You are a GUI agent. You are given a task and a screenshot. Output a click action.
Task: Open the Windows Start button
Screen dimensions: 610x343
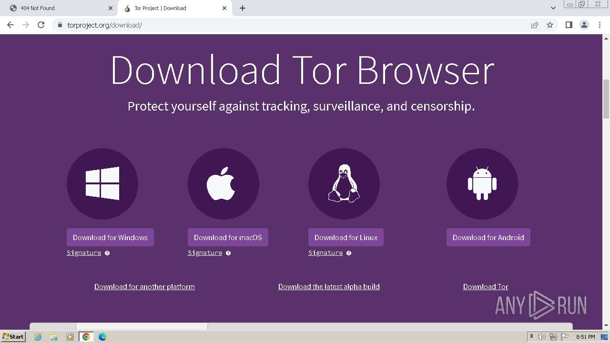(13, 337)
